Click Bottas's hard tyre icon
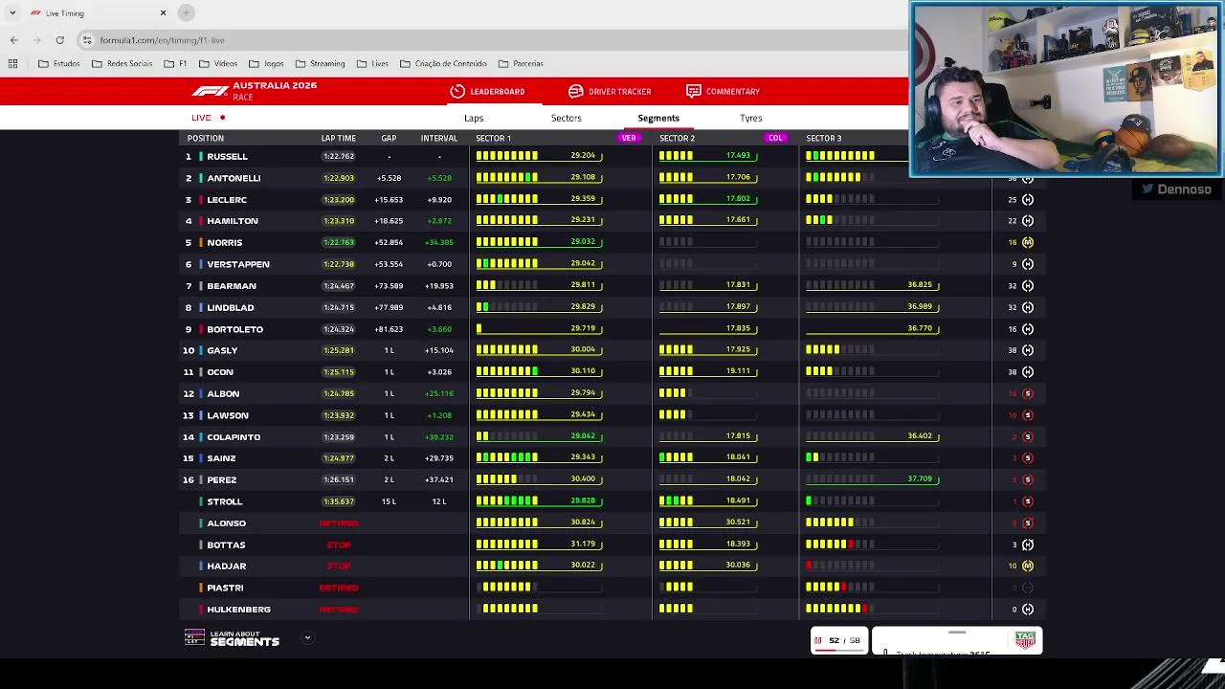Image resolution: width=1225 pixels, height=689 pixels. (1027, 545)
